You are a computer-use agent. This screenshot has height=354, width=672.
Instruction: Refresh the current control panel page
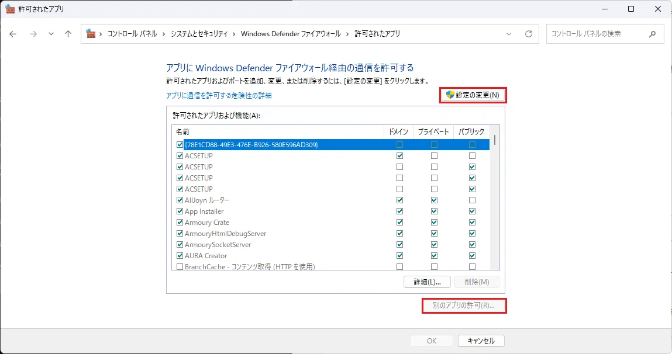click(529, 34)
